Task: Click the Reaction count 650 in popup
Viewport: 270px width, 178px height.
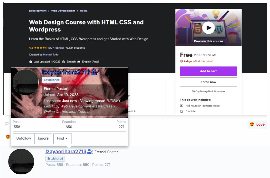Action: tap(69, 127)
